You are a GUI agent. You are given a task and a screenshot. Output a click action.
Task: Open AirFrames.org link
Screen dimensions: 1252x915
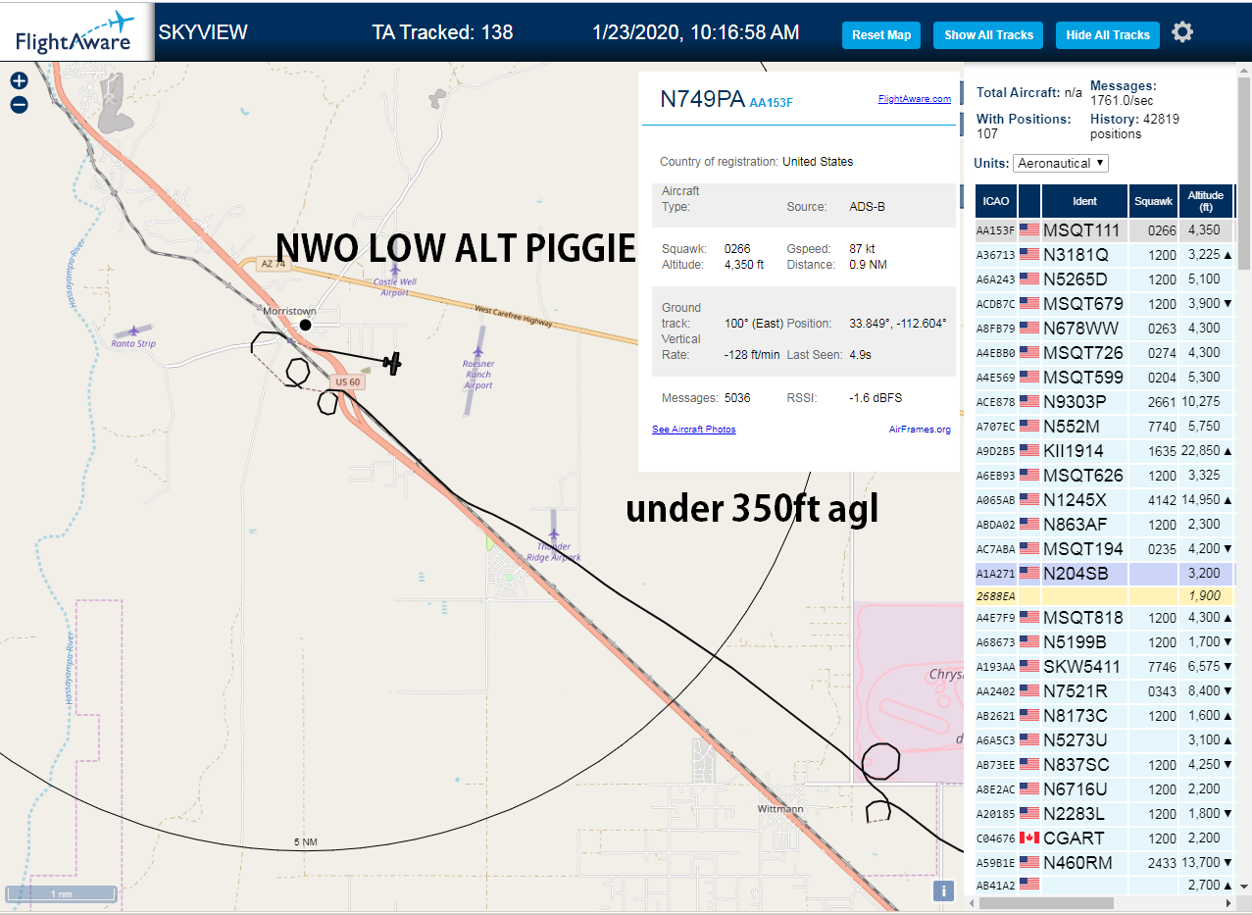click(x=920, y=430)
